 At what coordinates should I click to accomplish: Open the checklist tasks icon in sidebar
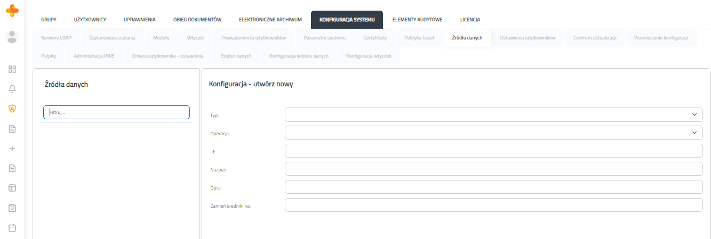(12, 129)
